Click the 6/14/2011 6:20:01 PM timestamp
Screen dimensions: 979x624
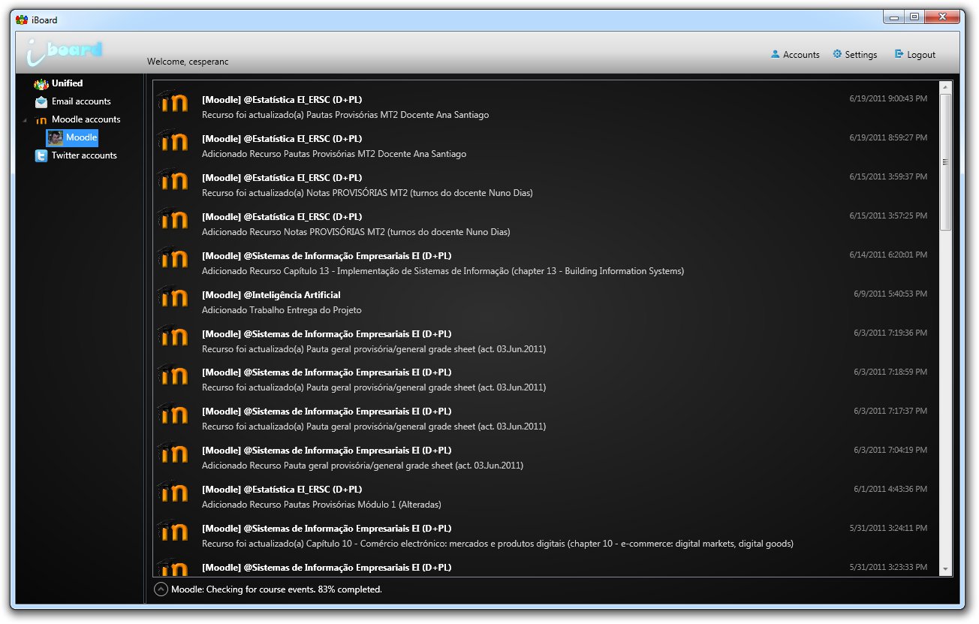click(888, 255)
